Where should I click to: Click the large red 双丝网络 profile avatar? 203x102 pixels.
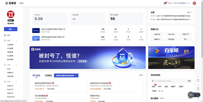pos(11,14)
